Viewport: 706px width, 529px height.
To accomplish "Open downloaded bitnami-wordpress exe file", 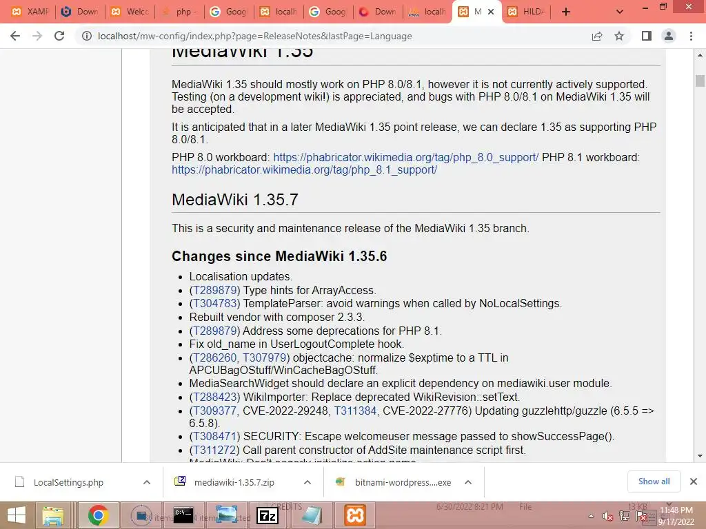I will [403, 482].
